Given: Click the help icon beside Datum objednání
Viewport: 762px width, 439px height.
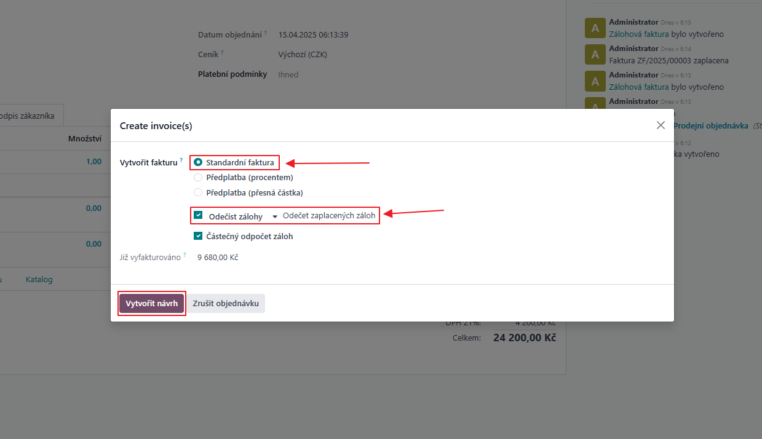Looking at the screenshot, I should click(266, 33).
